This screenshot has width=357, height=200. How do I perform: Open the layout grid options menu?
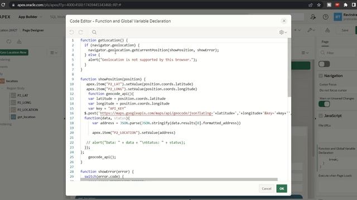305,53
